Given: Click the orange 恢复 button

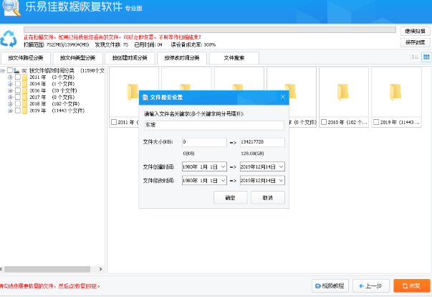Looking at the screenshot, I should click(412, 286).
